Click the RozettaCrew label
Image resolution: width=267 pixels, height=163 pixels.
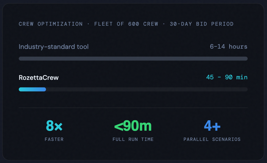click(x=39, y=78)
